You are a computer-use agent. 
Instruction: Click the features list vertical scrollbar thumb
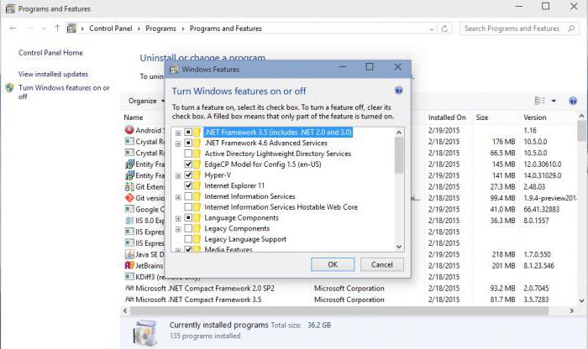[x=399, y=155]
